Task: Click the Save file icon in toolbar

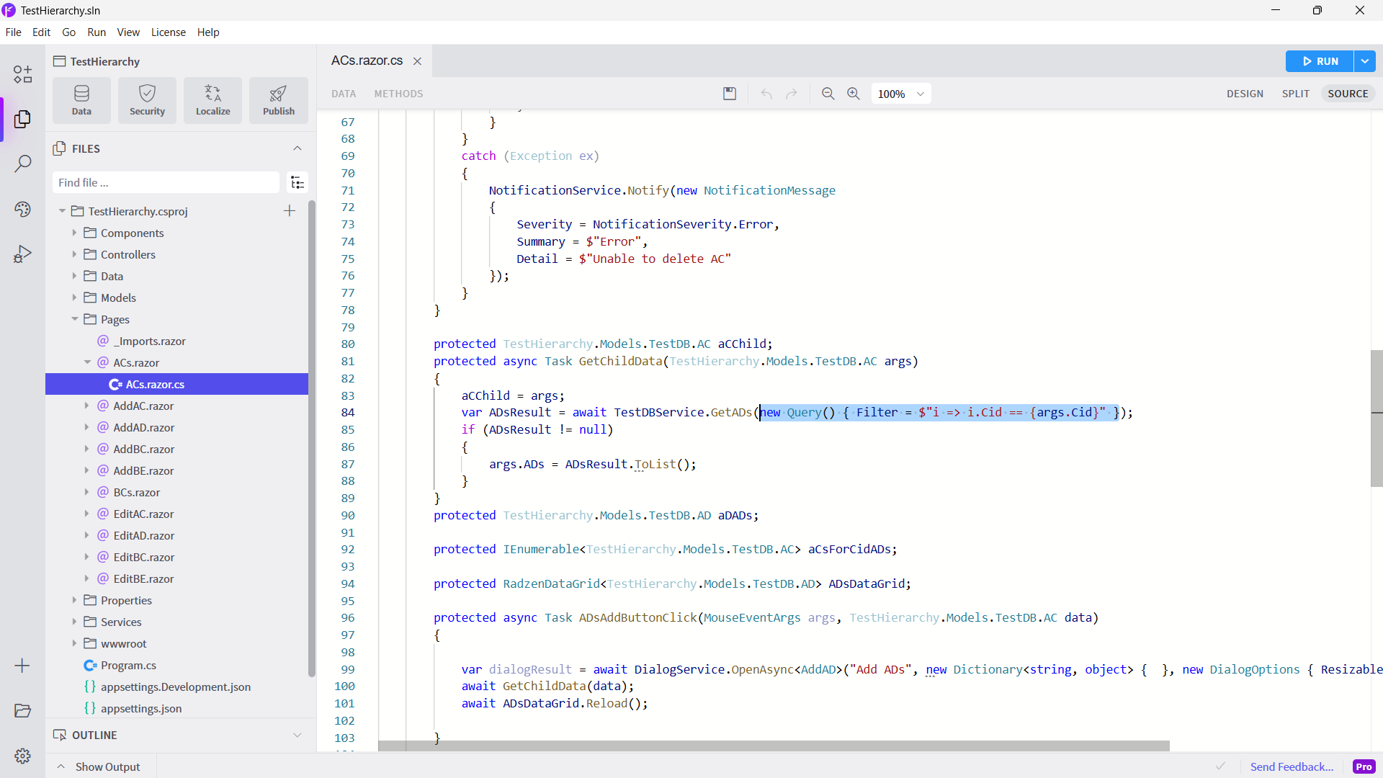Action: (730, 94)
